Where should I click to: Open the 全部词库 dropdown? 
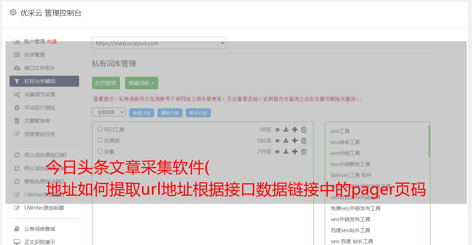pyautogui.click(x=109, y=112)
